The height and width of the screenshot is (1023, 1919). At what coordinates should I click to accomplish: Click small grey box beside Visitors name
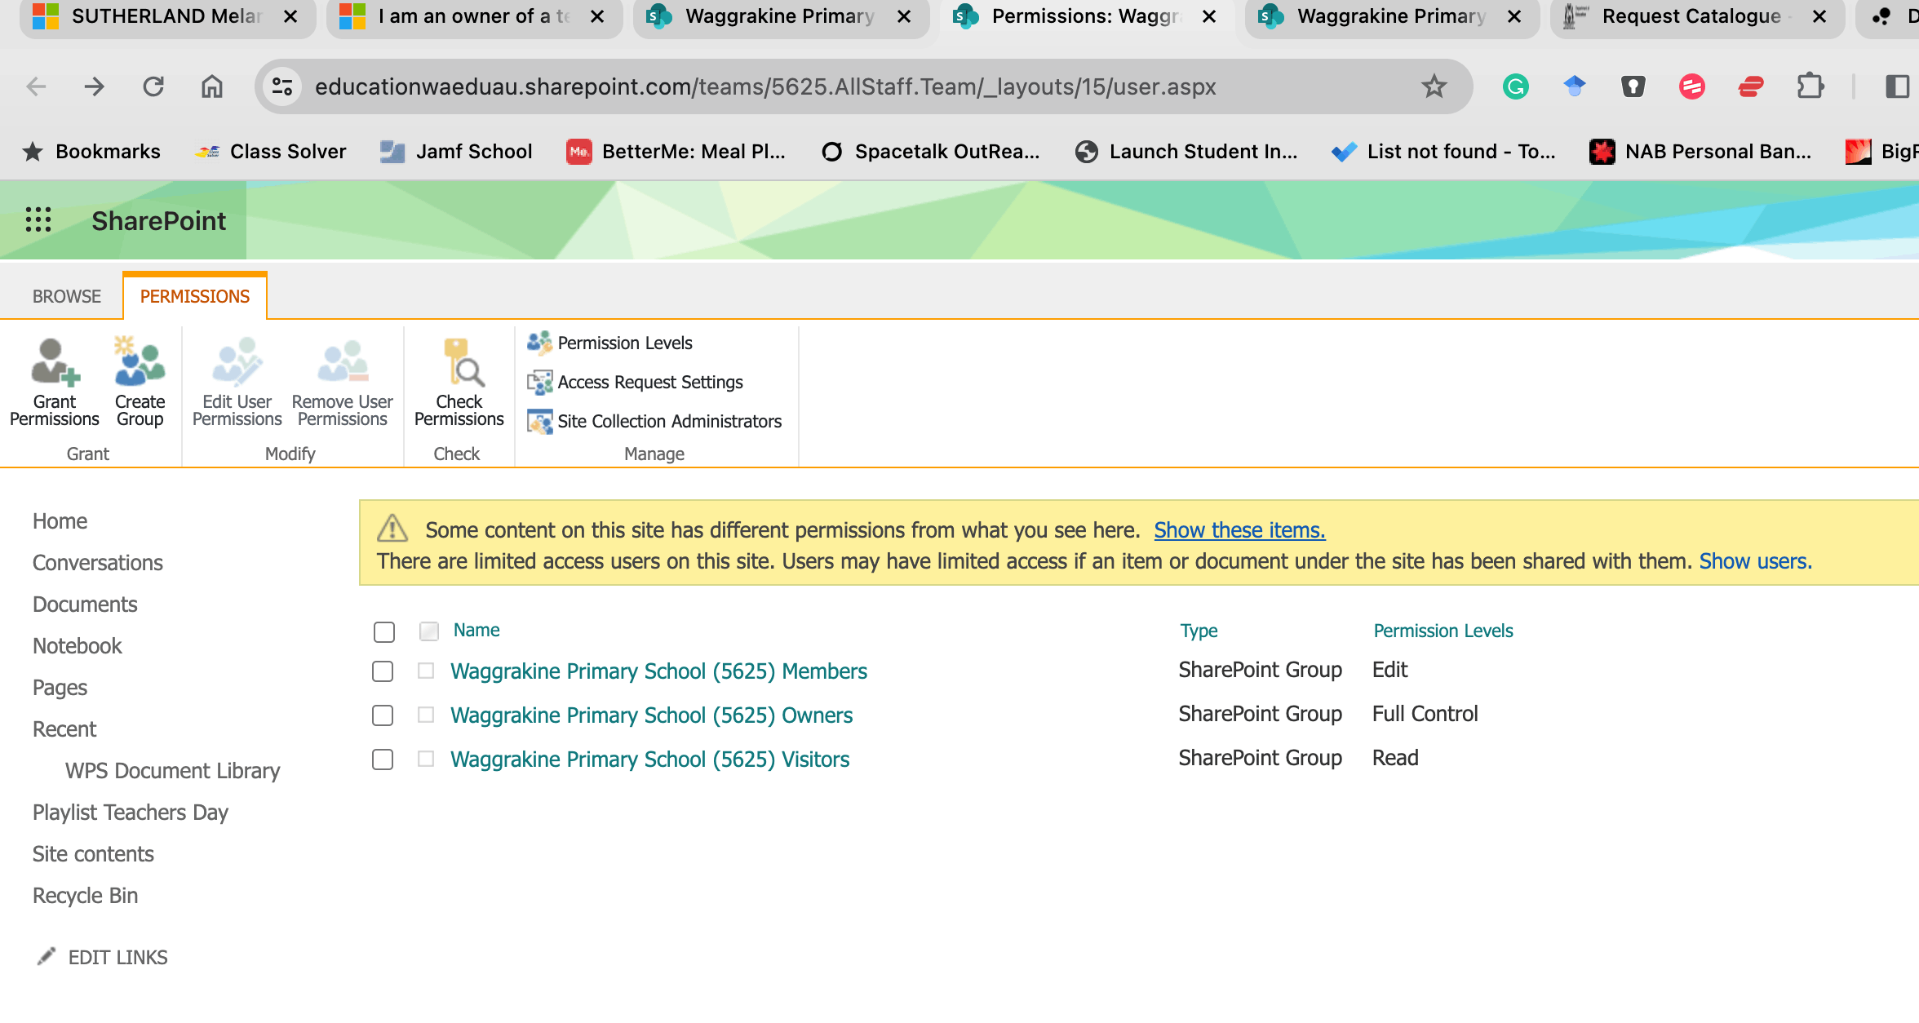426,759
